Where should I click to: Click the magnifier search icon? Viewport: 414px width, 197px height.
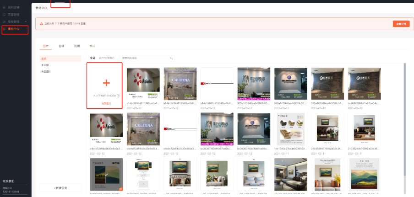[x=172, y=58]
